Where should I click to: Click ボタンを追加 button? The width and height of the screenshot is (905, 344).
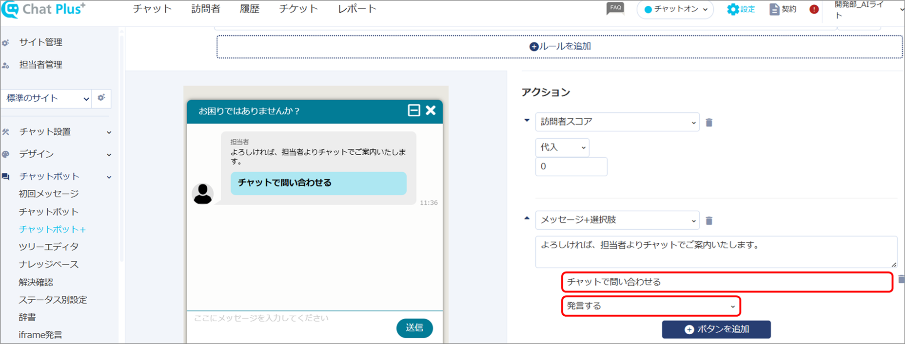click(716, 329)
